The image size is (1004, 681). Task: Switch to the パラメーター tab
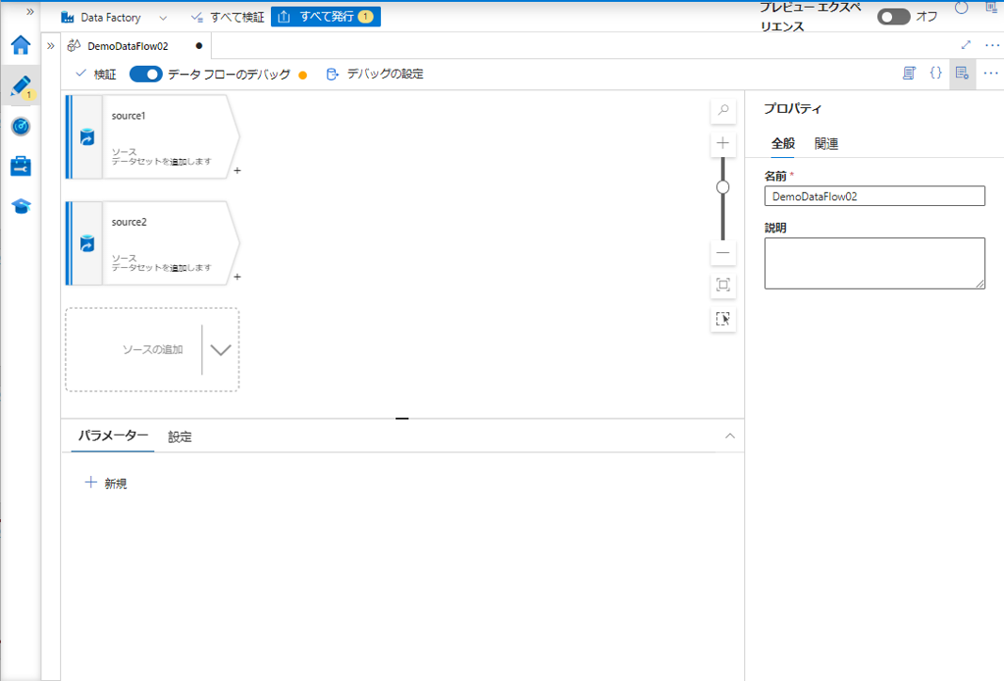pos(113,436)
